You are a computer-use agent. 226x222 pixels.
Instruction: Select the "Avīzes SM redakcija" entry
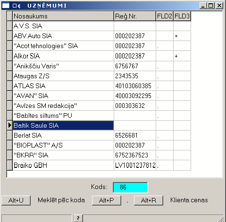pyautogui.click(x=63, y=106)
